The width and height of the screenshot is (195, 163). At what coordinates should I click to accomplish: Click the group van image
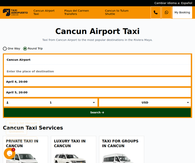tap(118, 158)
